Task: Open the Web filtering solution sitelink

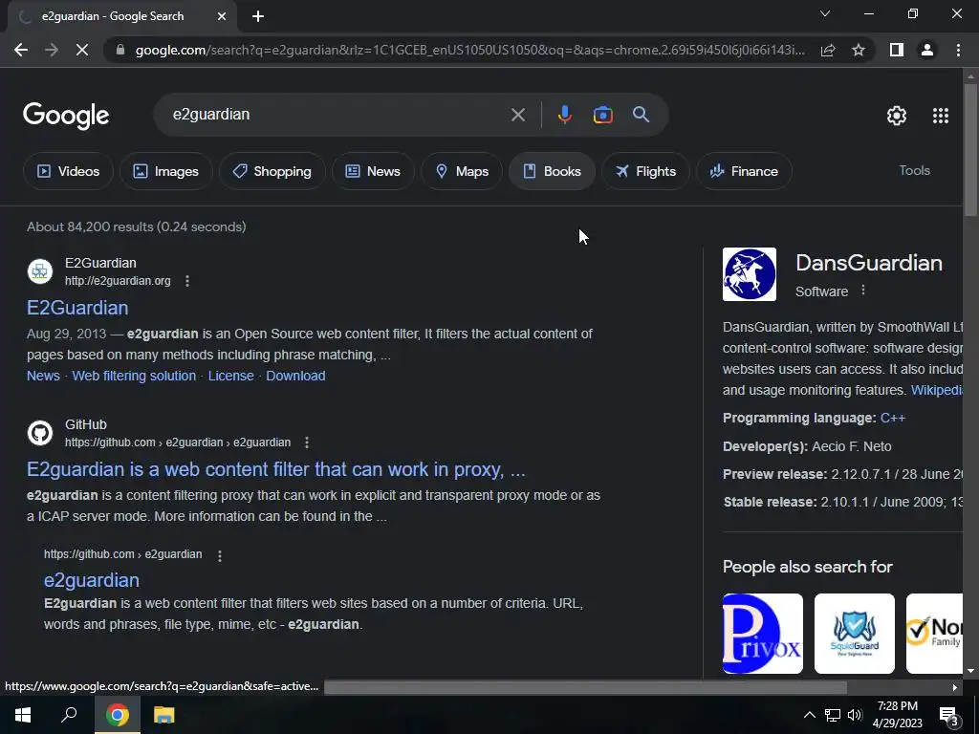Action: (134, 376)
